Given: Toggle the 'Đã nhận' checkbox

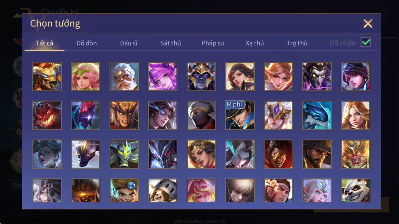Looking at the screenshot, I should click(366, 42).
